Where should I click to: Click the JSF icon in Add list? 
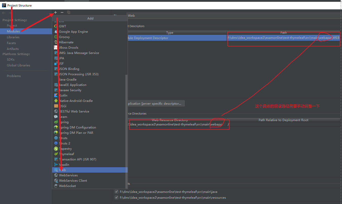pos(56,63)
